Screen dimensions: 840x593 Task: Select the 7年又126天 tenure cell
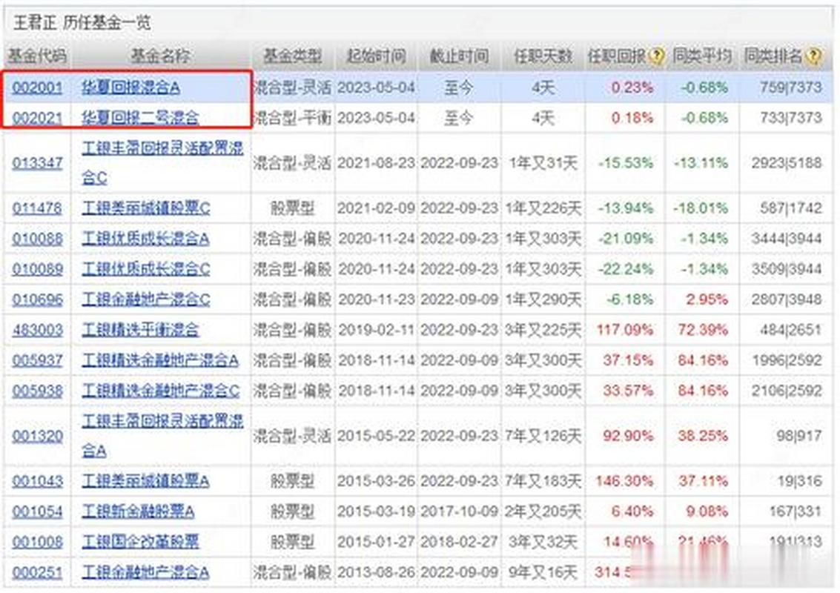pyautogui.click(x=543, y=436)
